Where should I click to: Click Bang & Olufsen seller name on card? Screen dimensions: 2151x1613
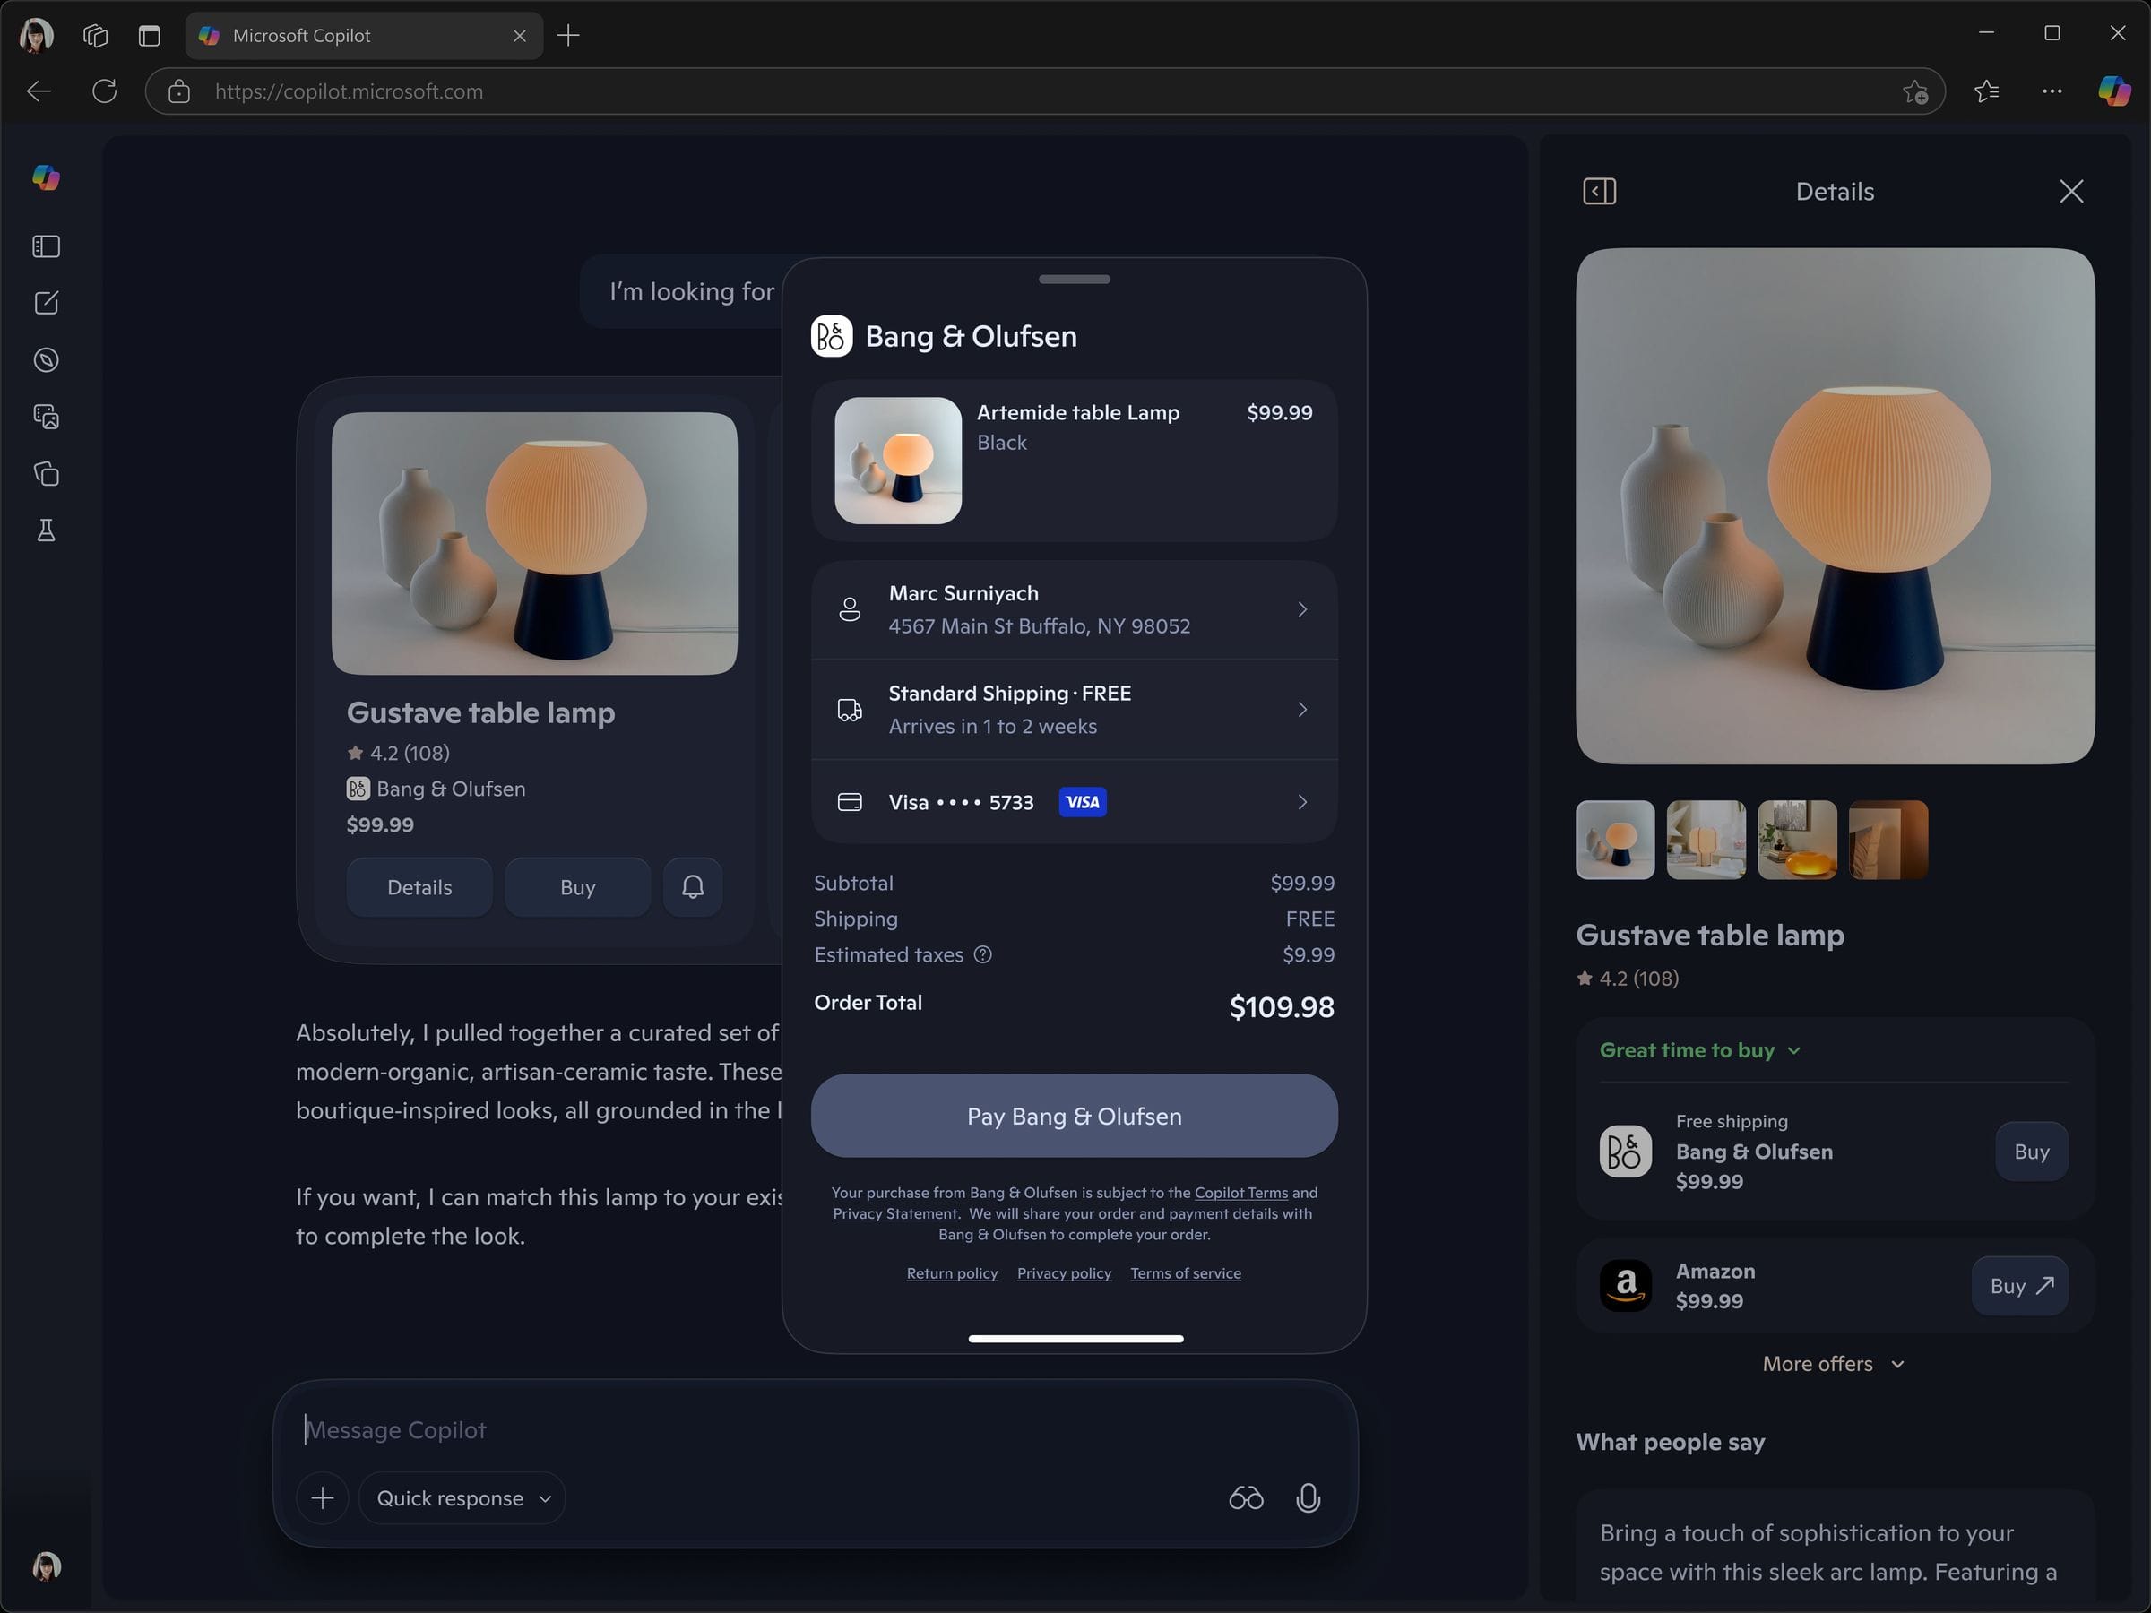pyautogui.click(x=450, y=789)
